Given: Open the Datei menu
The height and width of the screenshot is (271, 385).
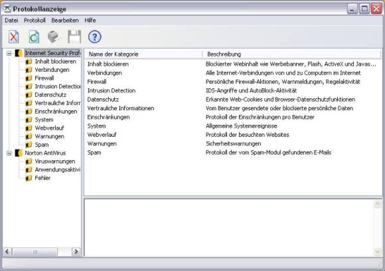Looking at the screenshot, I should (11, 21).
